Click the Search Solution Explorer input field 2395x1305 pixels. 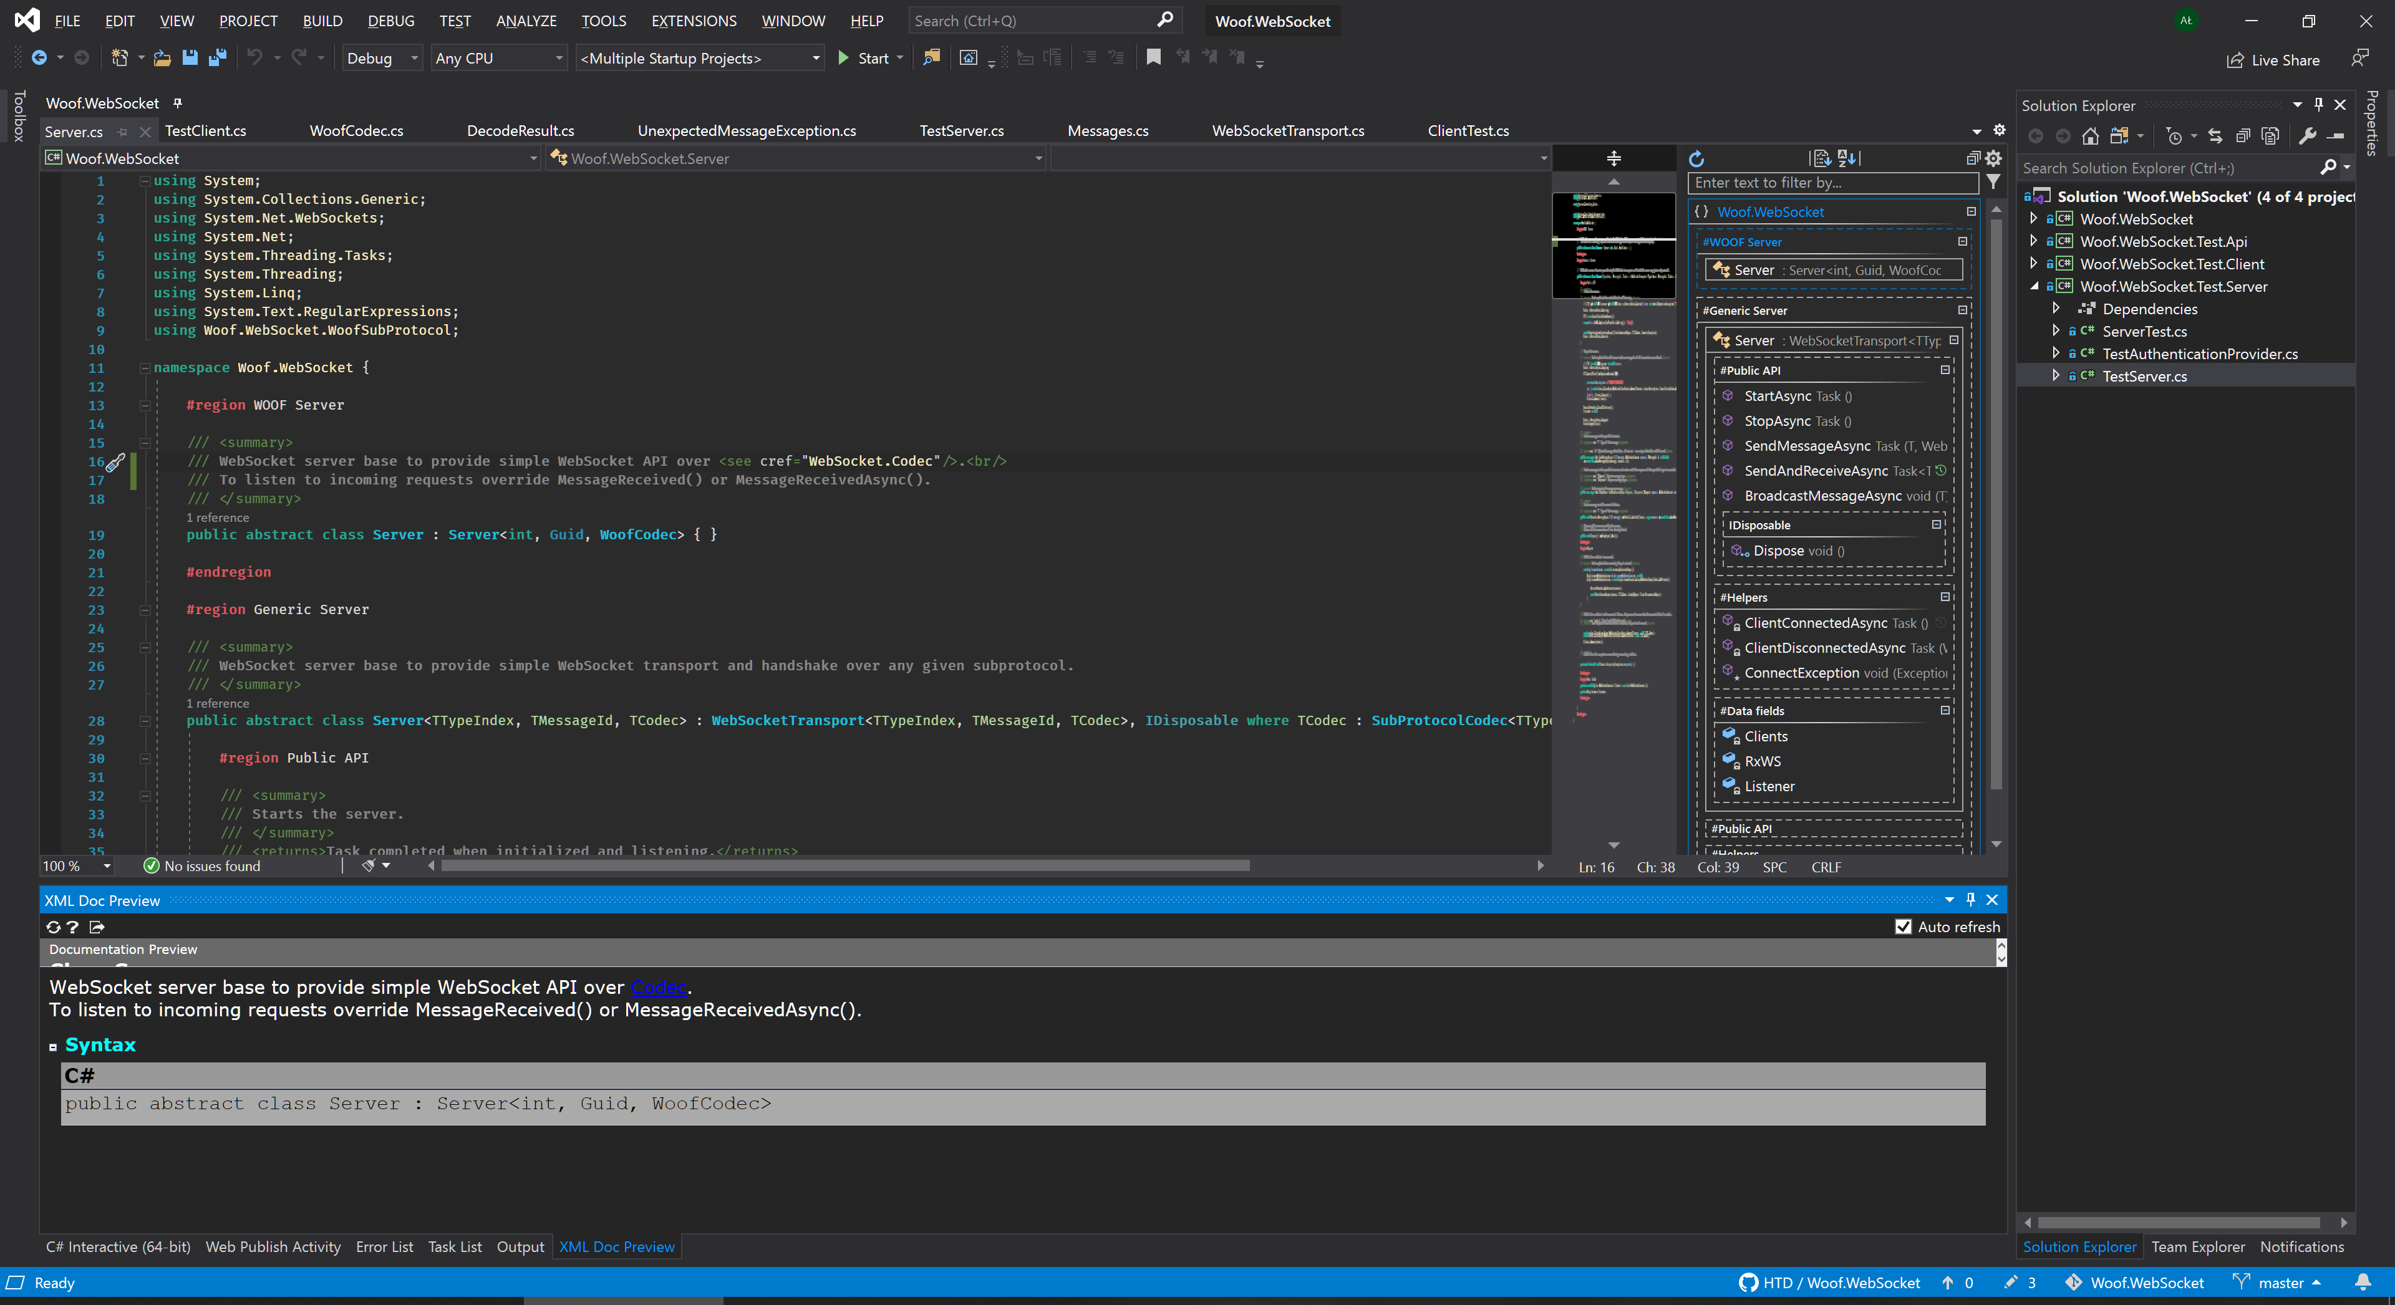tap(2166, 168)
